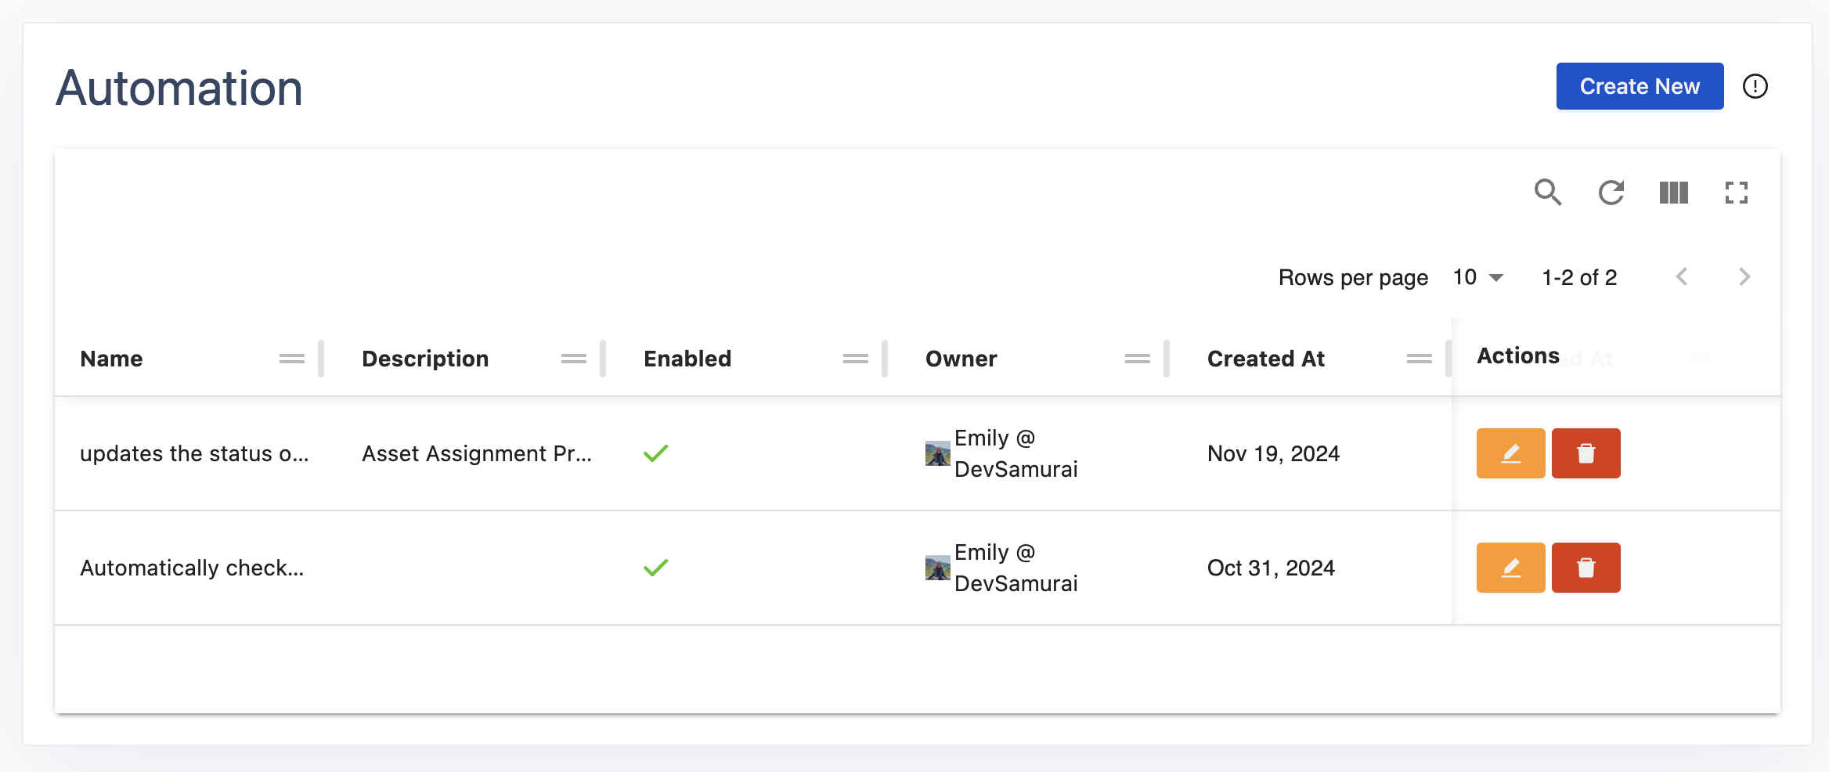1829x772 pixels.
Task: Toggle enabled checkmark for Nov 19 automation
Action: click(655, 453)
